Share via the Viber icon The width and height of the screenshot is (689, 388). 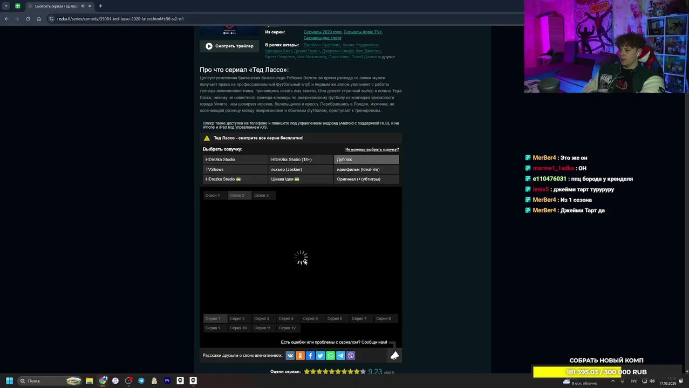[x=351, y=356]
